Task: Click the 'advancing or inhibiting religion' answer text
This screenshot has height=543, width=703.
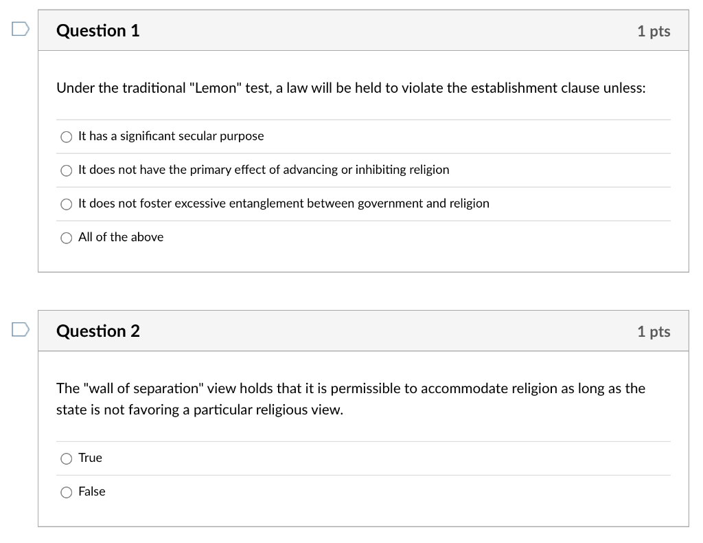Action: coord(264,170)
